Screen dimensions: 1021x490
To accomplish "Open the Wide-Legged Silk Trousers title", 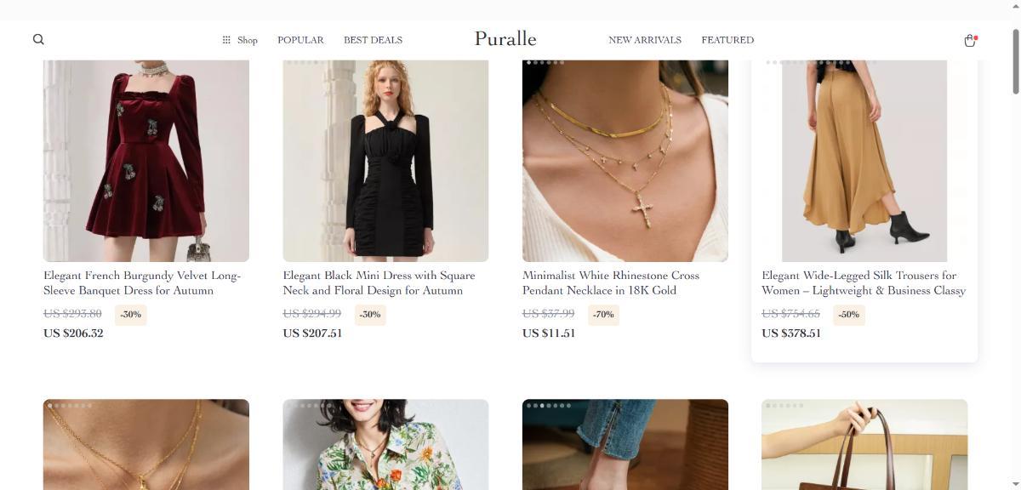I will (x=863, y=283).
